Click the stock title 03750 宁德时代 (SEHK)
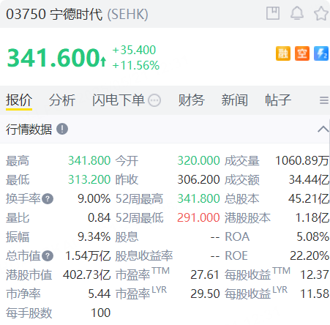Image resolution: width=330 pixels, height=325 pixels. point(77,14)
